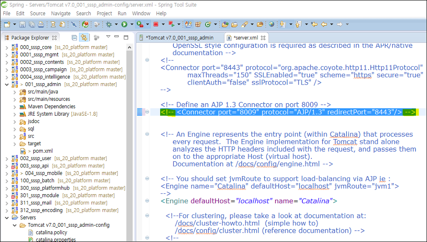Open the Package Explorer View Menu triangle
Image resolution: width=427 pixels, height=242 pixels.
tap(108, 37)
